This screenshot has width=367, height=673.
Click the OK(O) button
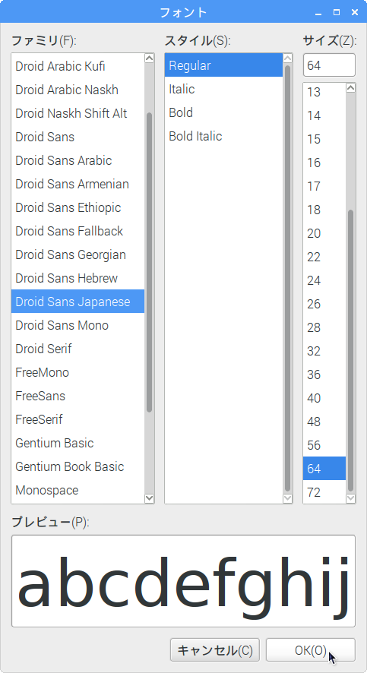(x=310, y=650)
